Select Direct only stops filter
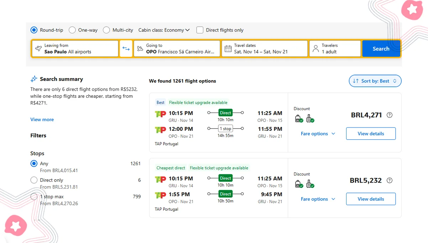The height and width of the screenshot is (243, 428). [34, 180]
